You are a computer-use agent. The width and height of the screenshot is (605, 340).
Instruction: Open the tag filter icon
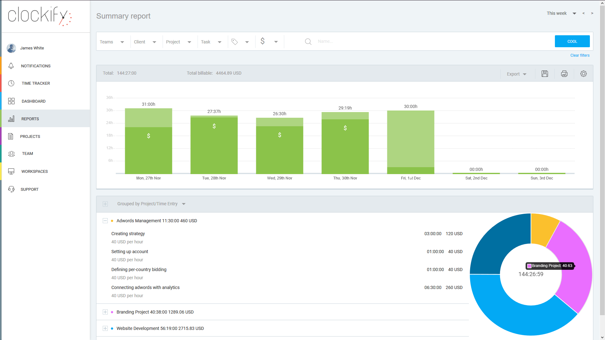pyautogui.click(x=235, y=42)
